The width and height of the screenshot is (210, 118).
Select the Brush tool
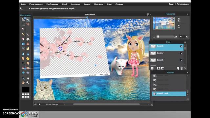pos(28,34)
